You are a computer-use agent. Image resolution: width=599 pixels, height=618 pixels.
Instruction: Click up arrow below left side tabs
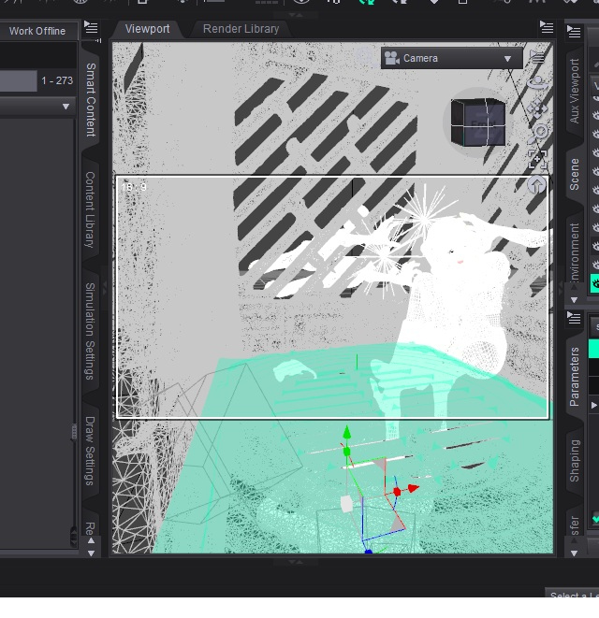point(91,540)
